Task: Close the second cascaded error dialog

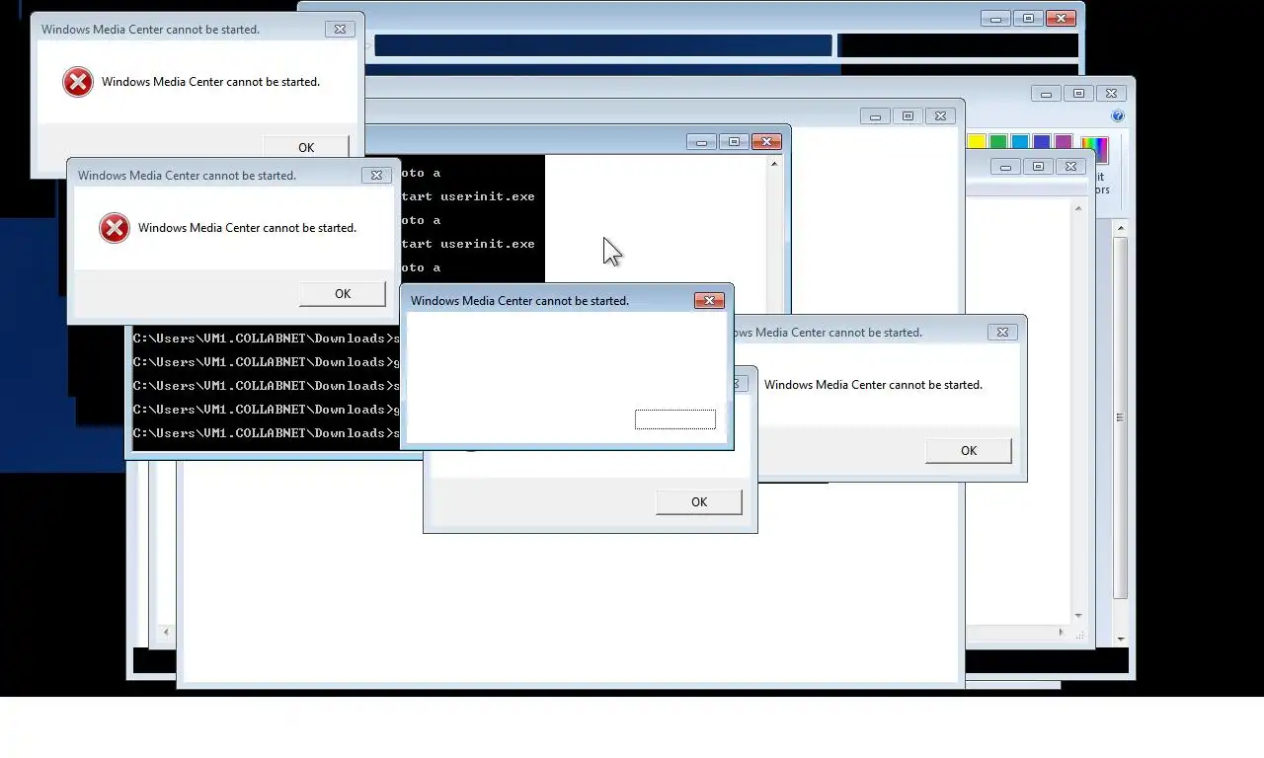Action: (x=376, y=175)
